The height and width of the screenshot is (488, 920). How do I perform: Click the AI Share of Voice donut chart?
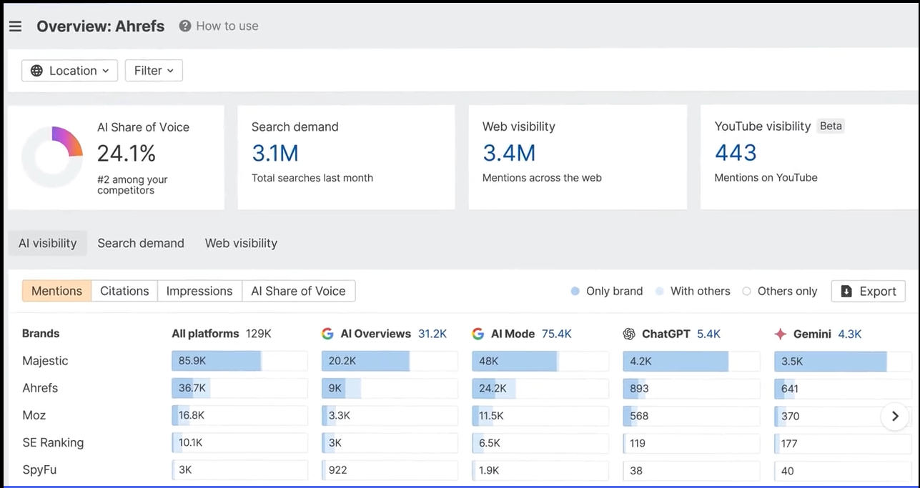coord(52,157)
